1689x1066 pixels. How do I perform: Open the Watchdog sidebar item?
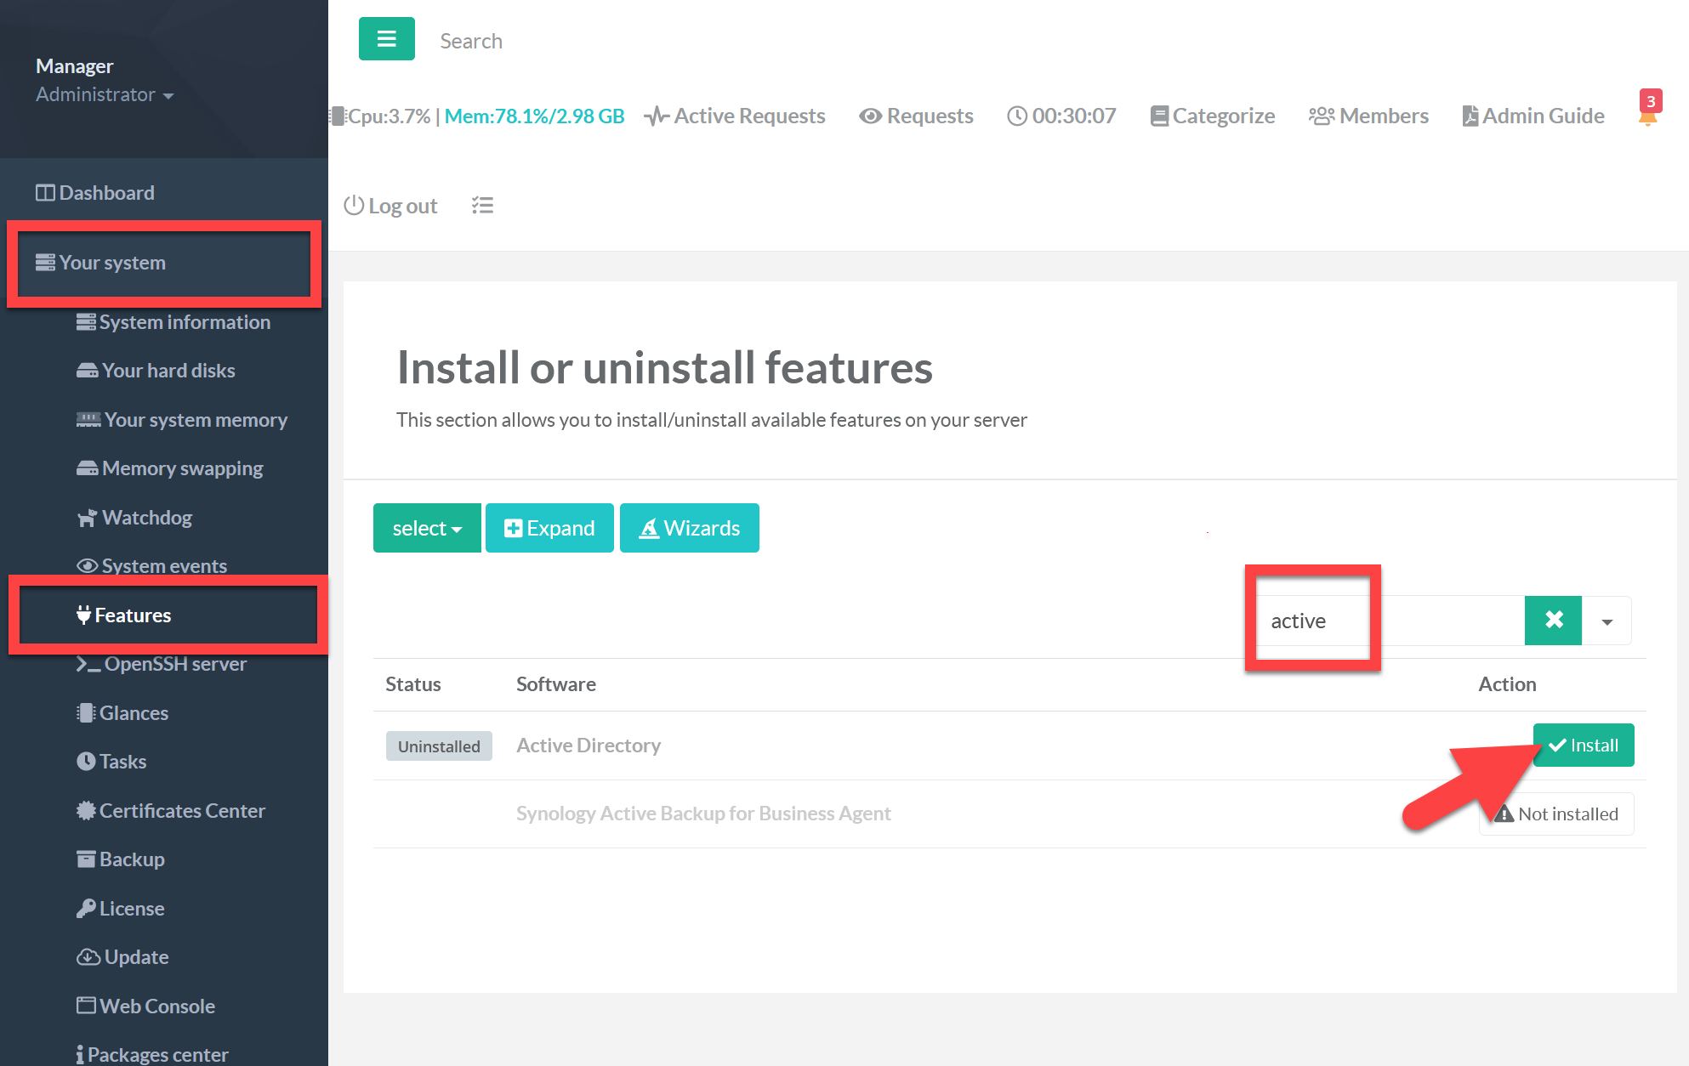tap(146, 518)
